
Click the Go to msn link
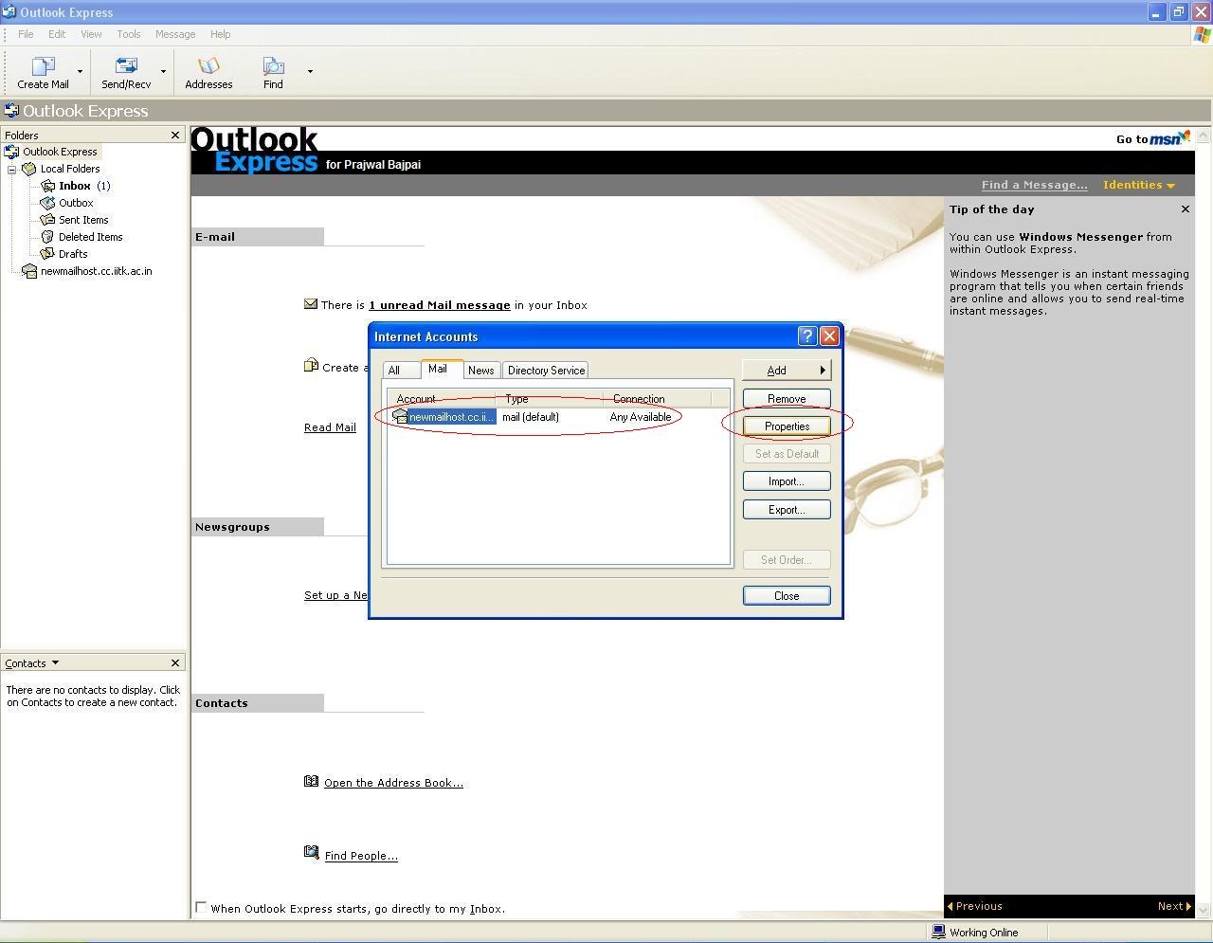click(1152, 138)
